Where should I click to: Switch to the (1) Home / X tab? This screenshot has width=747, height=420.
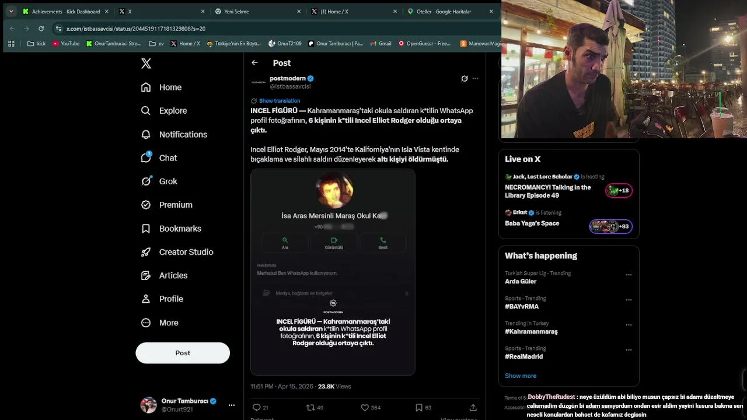(354, 11)
